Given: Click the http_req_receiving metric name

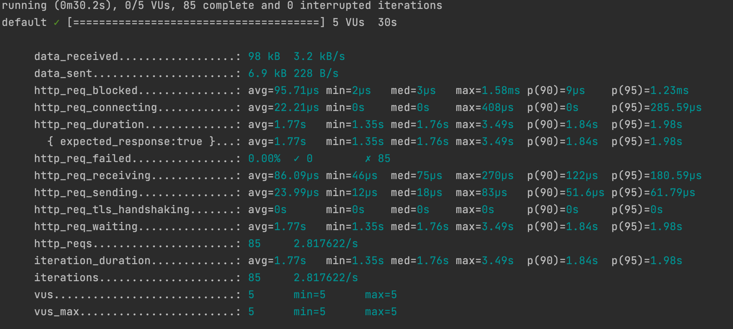Looking at the screenshot, I should pyautogui.click(x=92, y=176).
